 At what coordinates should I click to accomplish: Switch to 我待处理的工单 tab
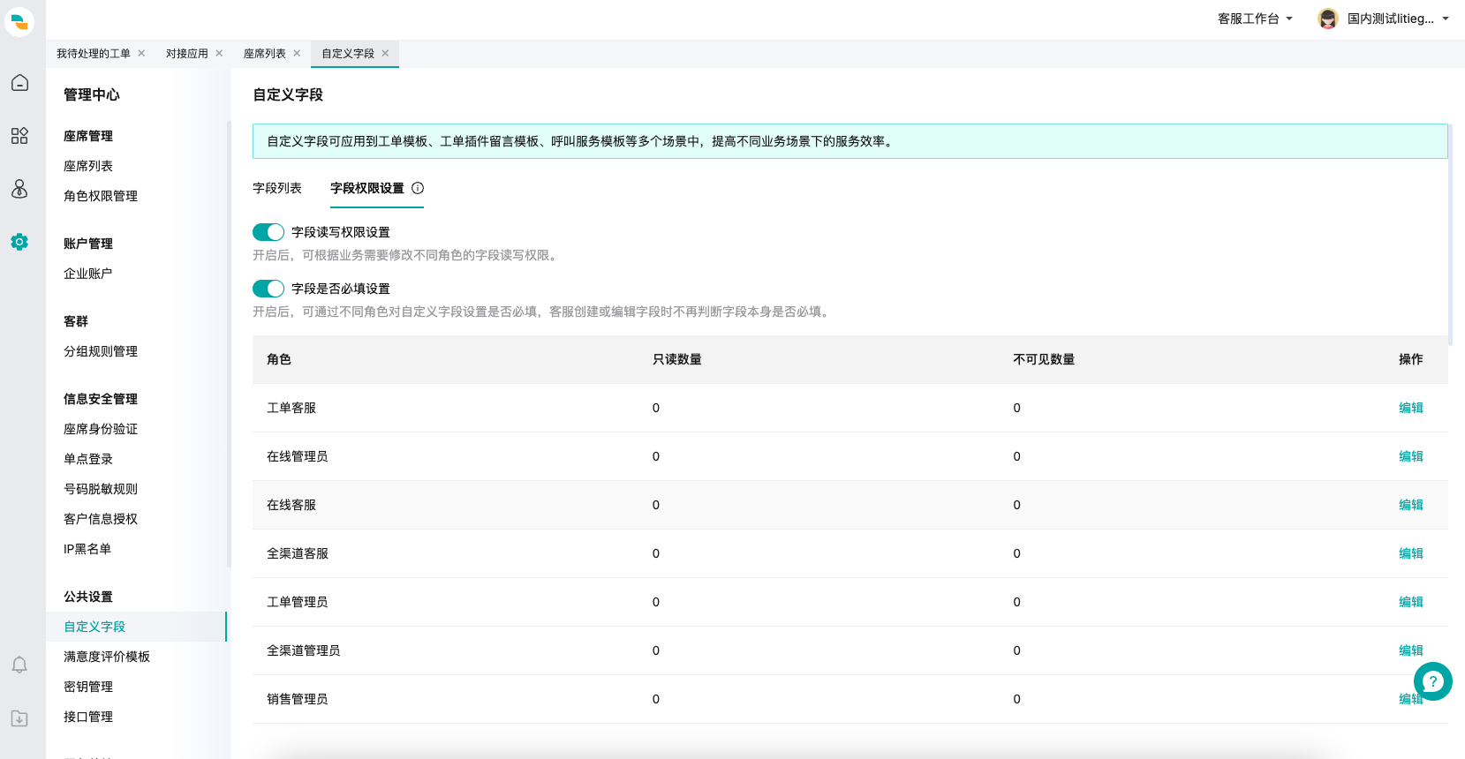click(x=94, y=53)
